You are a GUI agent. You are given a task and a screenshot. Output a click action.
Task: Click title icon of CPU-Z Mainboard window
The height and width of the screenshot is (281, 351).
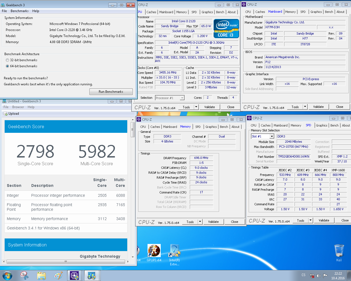tap(244, 4)
